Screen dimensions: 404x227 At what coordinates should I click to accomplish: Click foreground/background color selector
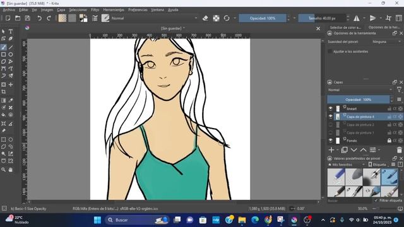point(83,18)
